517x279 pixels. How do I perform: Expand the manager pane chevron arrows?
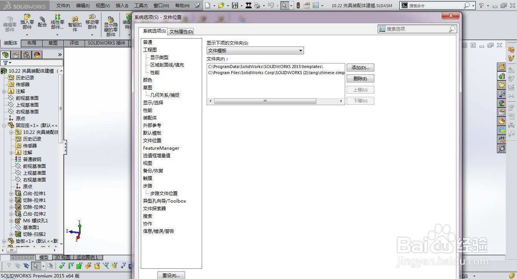click(60, 55)
